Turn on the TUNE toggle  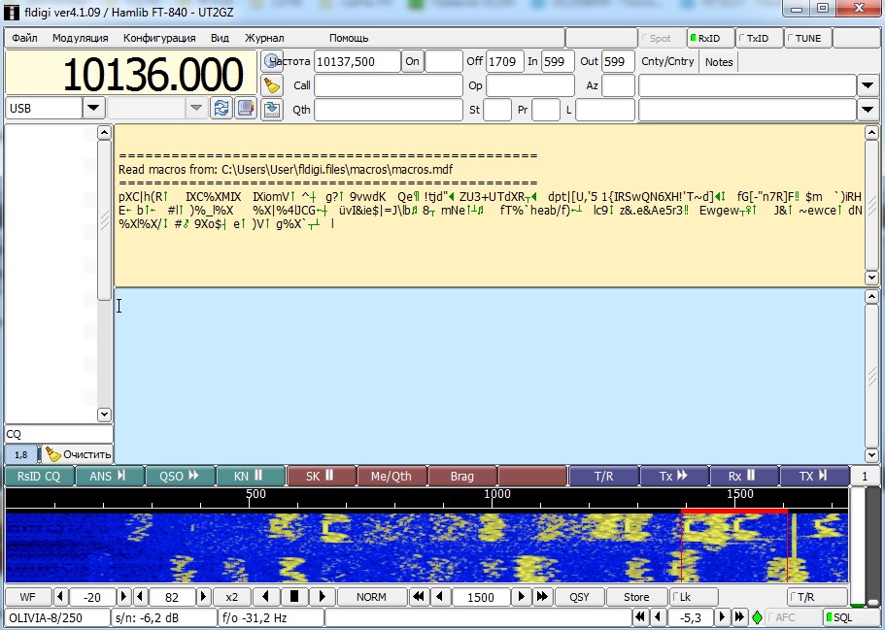point(807,39)
